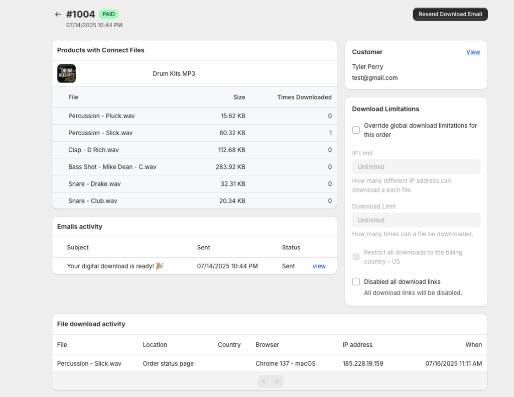Go to next page of download activity
The image size is (514, 397).
pos(277,381)
